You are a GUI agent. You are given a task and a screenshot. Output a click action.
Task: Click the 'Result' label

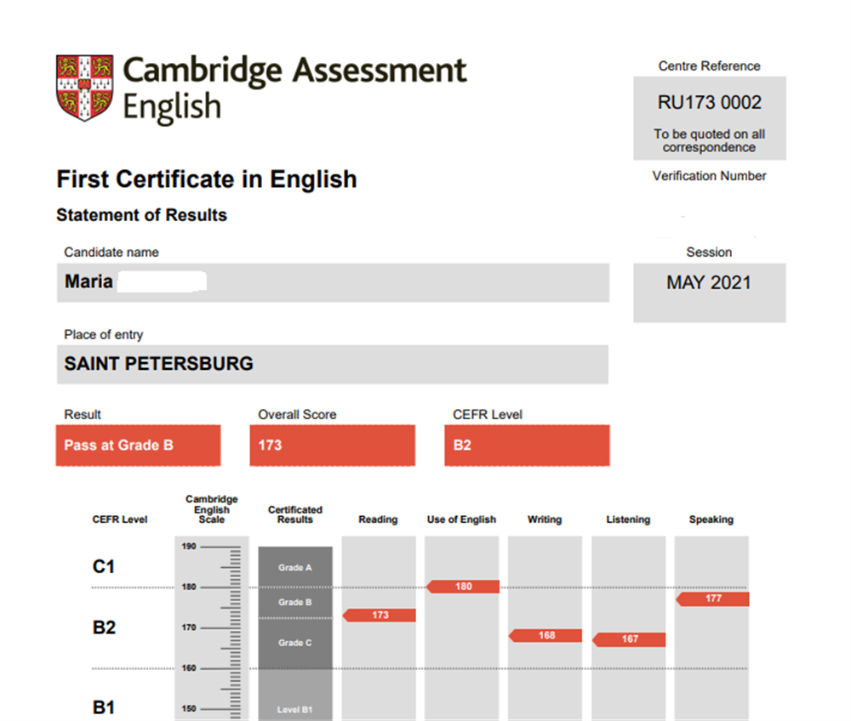tap(83, 415)
